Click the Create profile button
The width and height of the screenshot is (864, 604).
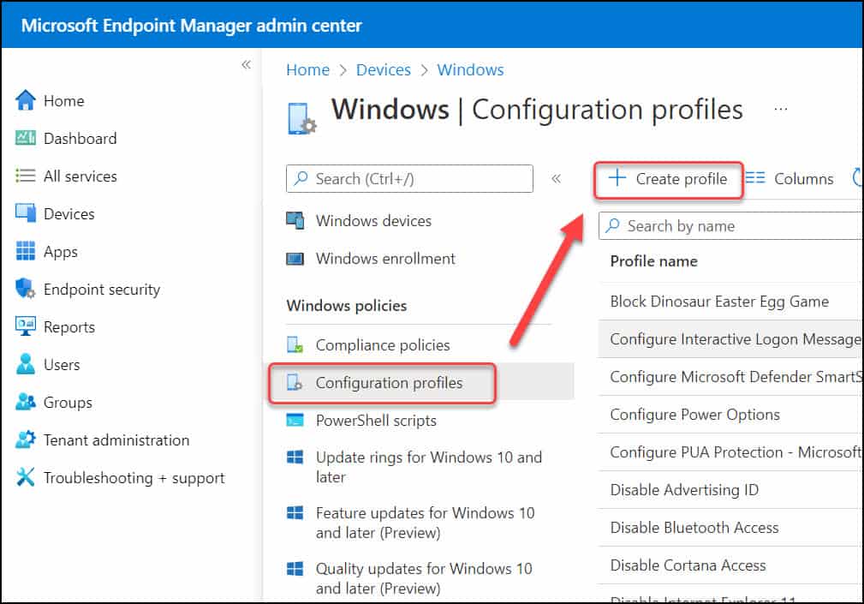point(669,179)
